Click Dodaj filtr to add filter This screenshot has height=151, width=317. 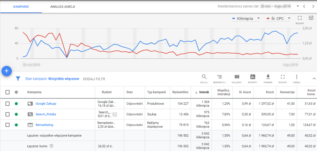click(94, 79)
